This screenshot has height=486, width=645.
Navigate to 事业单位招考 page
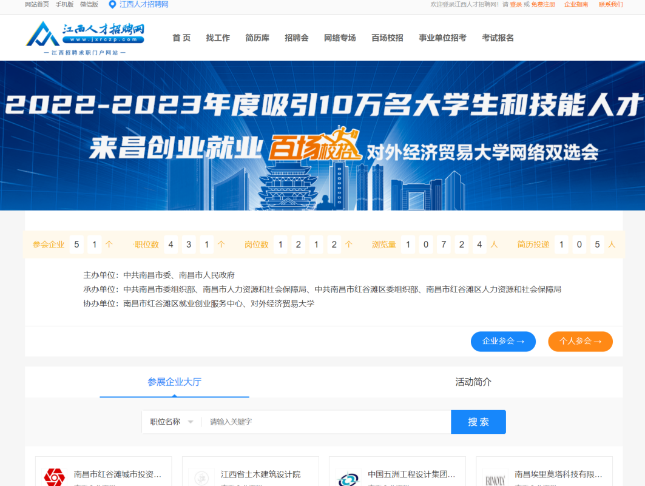442,38
